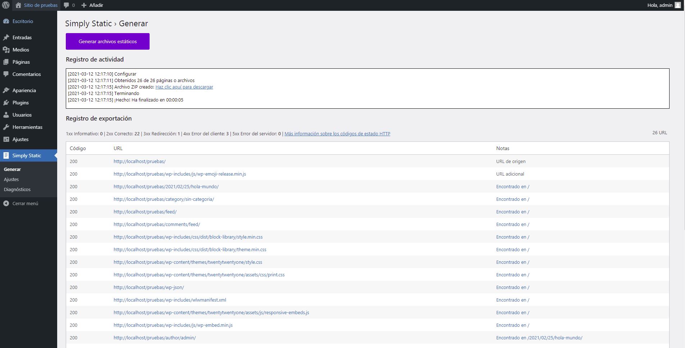The height and width of the screenshot is (348, 685).
Task: Open Ajustes submenu under Simply Static
Action: (11, 179)
